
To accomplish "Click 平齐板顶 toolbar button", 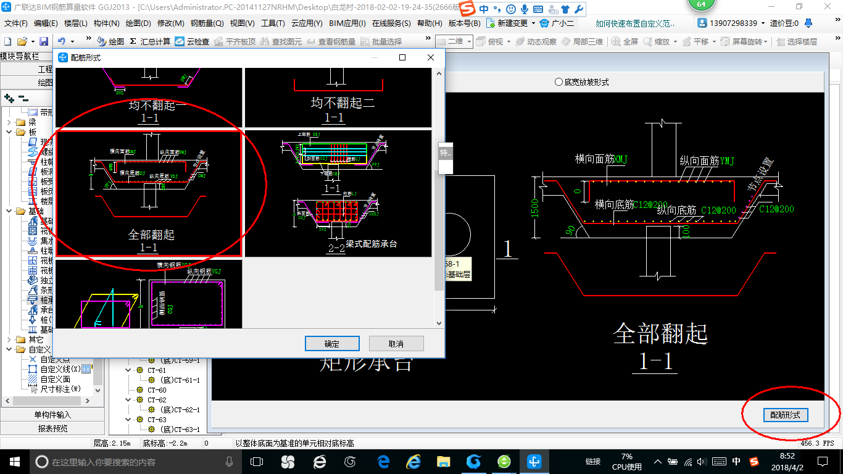I will click(x=235, y=41).
